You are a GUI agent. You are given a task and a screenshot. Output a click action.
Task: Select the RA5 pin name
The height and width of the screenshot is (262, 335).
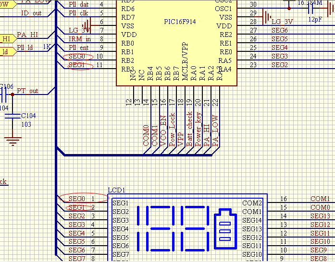[225, 60]
